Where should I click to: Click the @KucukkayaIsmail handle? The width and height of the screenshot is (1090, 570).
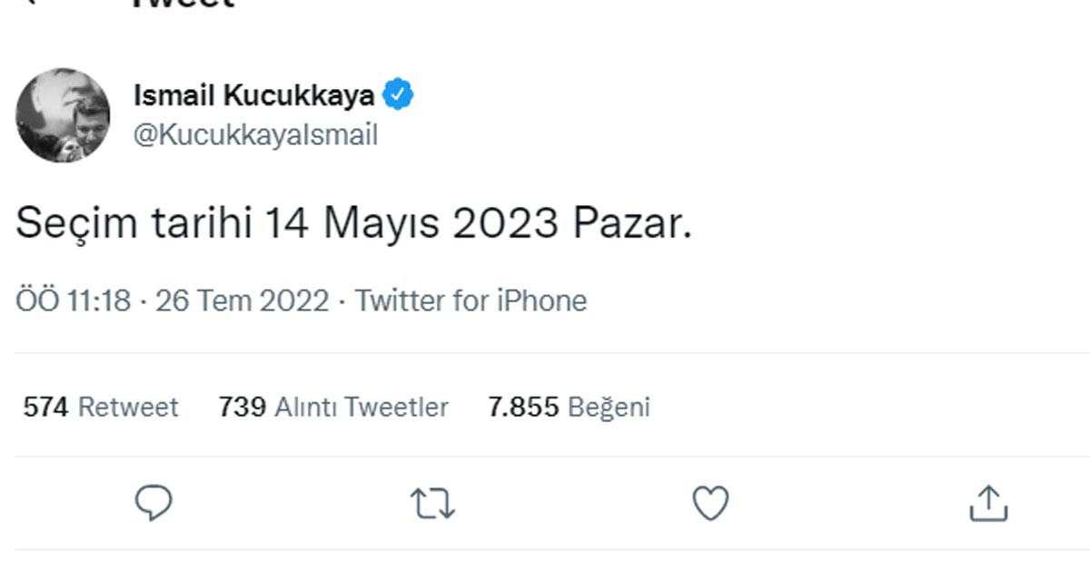point(255,135)
